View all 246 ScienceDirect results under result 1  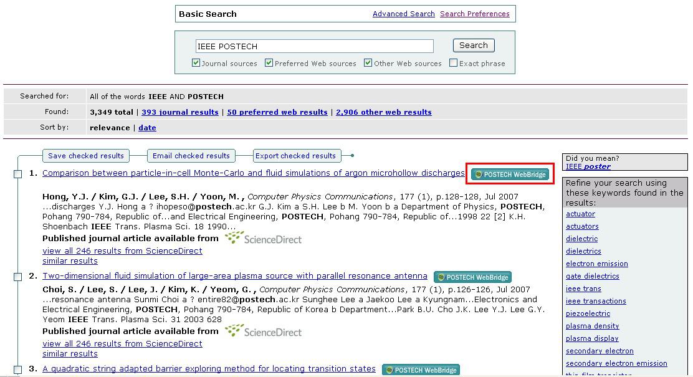pyautogui.click(x=122, y=251)
